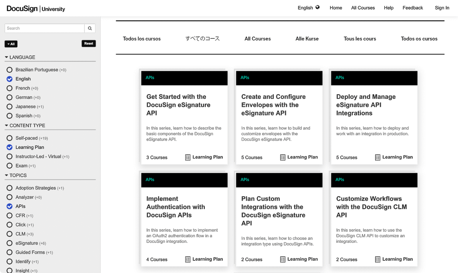
Task: Click the globe icon beside English
Action: click(317, 7)
